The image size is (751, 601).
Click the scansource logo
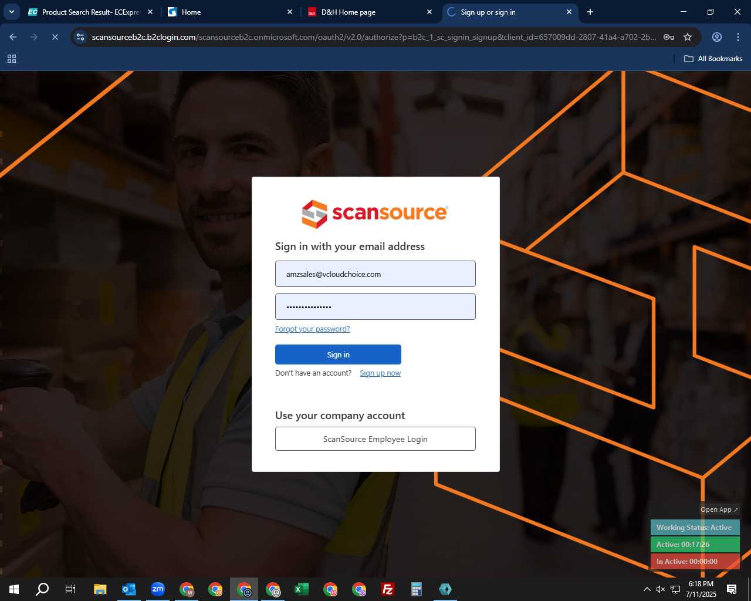point(375,213)
